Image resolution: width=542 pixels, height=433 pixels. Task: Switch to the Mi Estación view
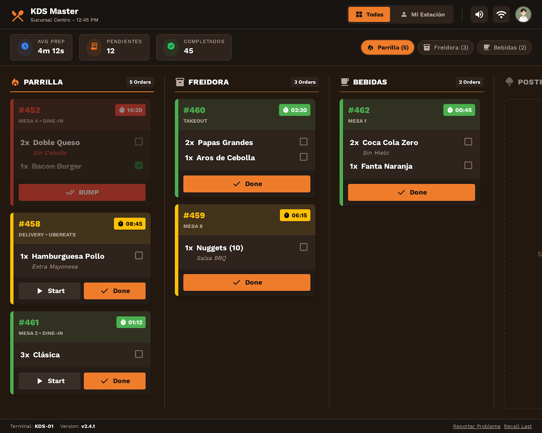pos(422,15)
